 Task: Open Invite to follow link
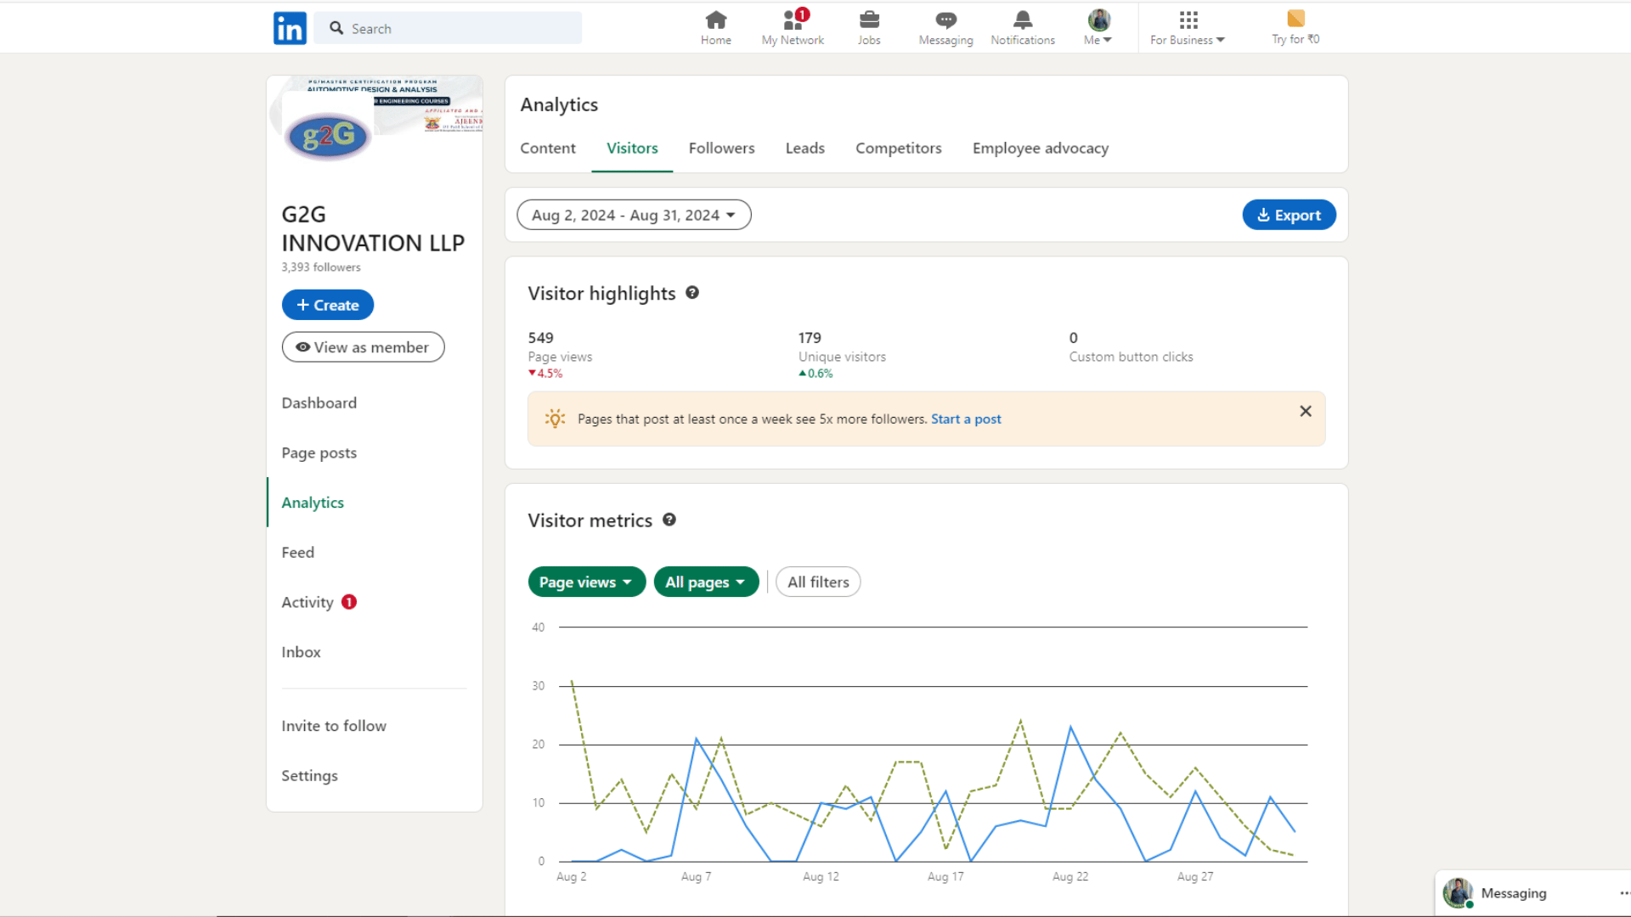tap(334, 726)
